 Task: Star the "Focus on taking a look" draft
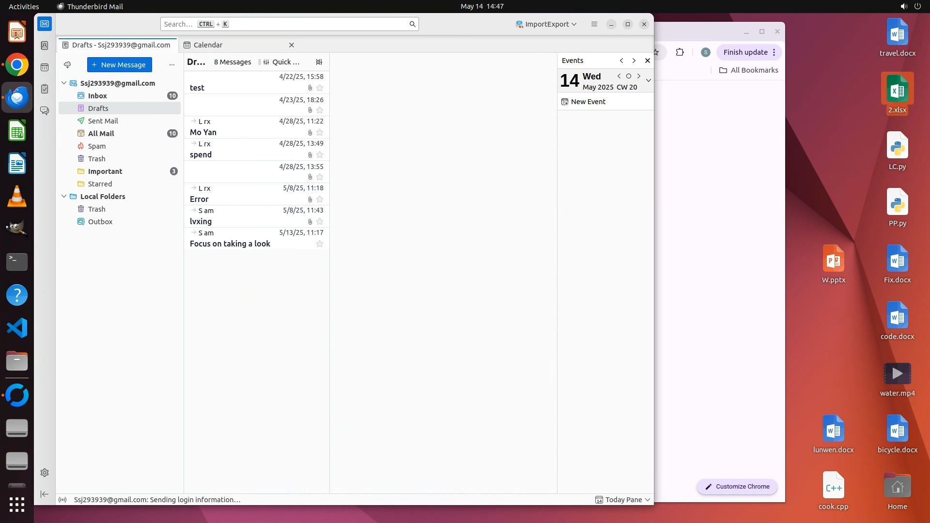click(x=320, y=244)
